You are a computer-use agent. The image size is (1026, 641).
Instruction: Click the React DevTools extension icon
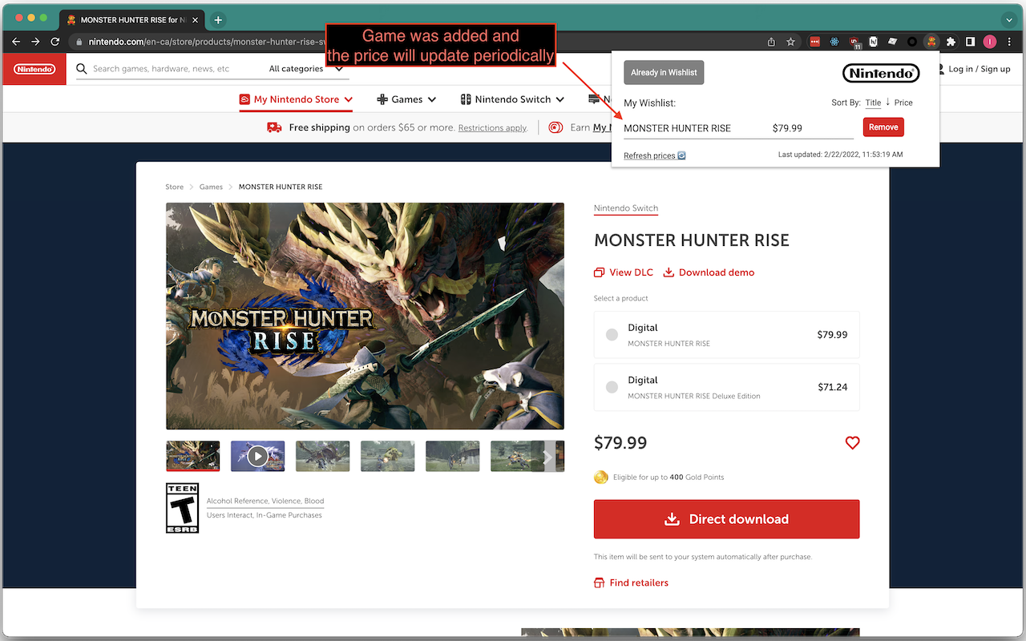tap(834, 42)
